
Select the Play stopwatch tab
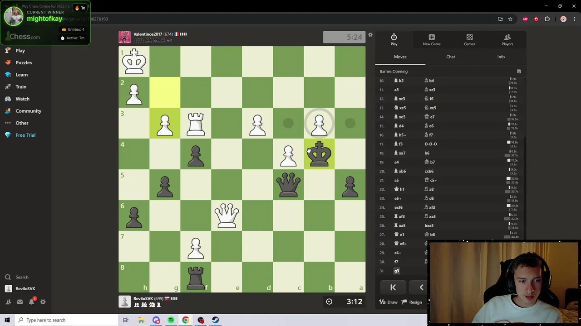click(394, 39)
